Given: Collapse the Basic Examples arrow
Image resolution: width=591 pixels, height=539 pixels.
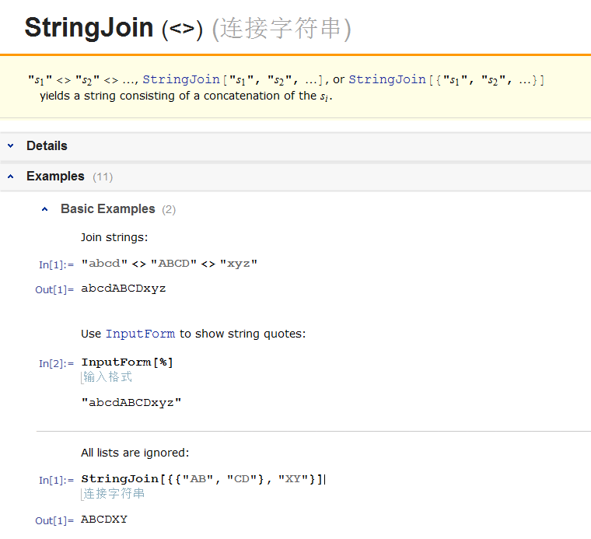Looking at the screenshot, I should pyautogui.click(x=44, y=209).
